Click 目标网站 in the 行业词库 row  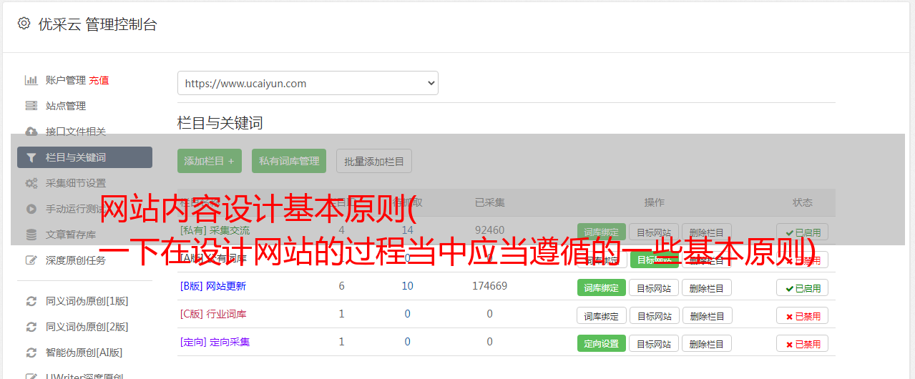(x=654, y=315)
